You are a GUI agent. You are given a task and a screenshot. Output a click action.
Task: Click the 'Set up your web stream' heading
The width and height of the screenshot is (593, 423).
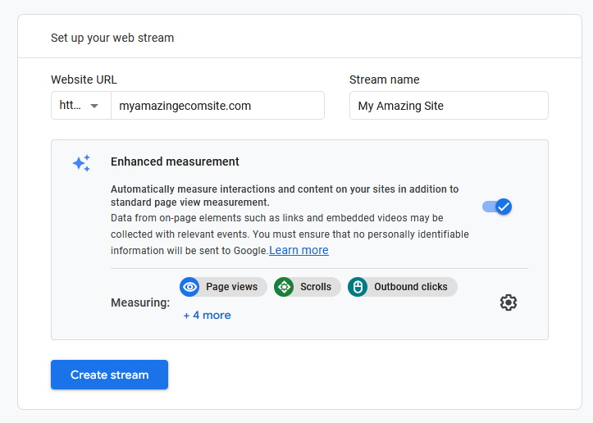112,38
